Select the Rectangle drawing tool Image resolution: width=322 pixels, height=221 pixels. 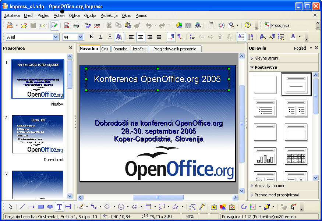(41, 207)
